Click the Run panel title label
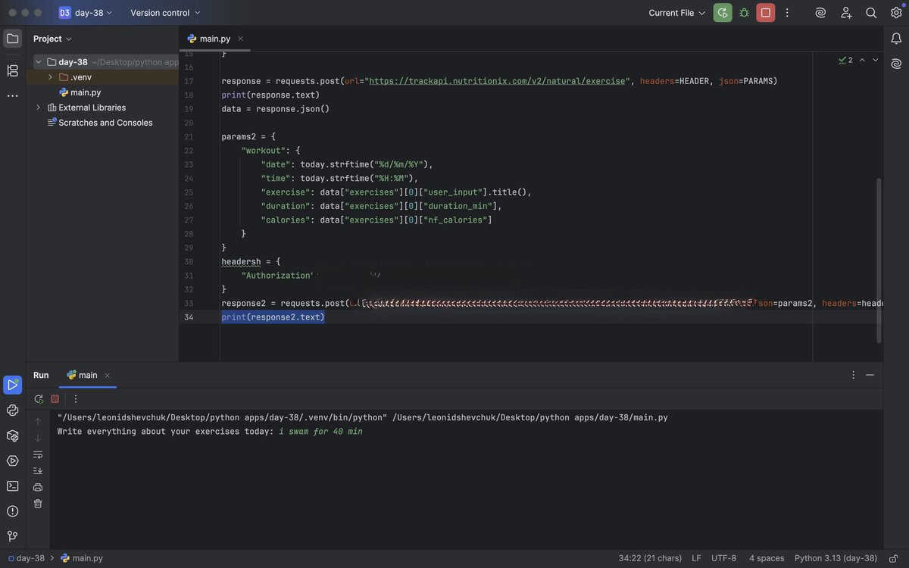Image resolution: width=909 pixels, height=568 pixels. pos(41,375)
